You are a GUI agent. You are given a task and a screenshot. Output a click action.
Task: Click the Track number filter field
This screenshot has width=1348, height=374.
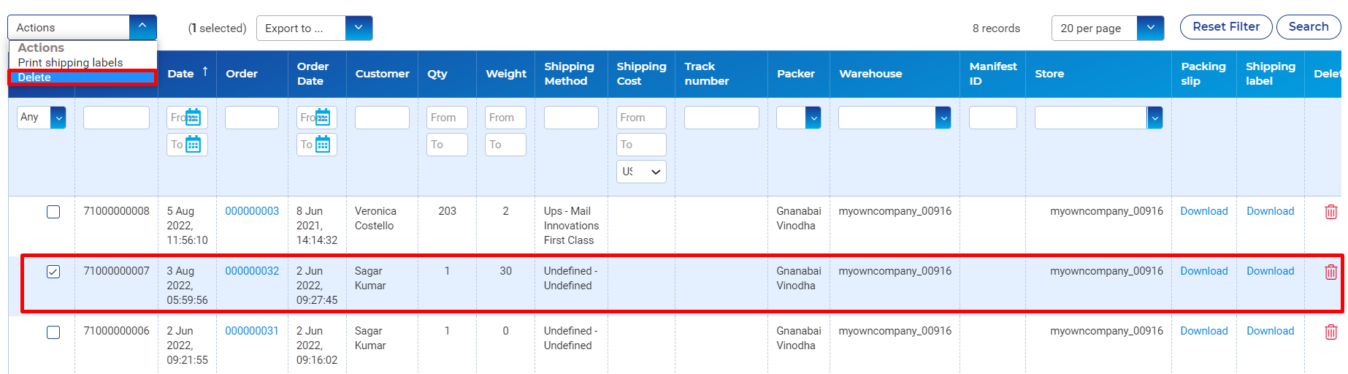point(721,118)
